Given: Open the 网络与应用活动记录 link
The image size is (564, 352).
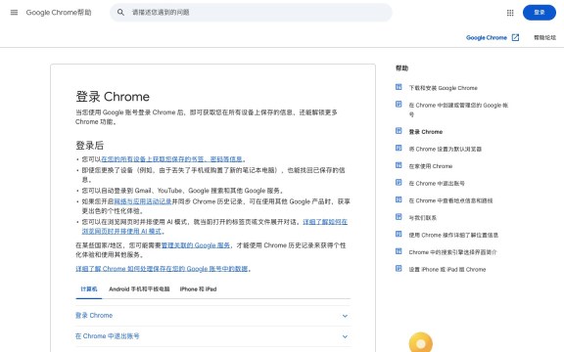Looking at the screenshot, I should pos(143,201).
